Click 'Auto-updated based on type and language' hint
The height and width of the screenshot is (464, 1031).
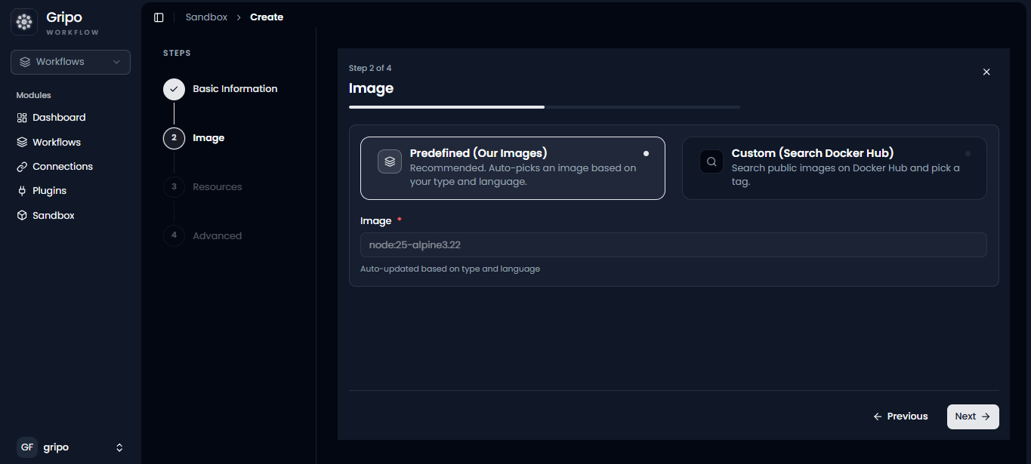pos(450,269)
